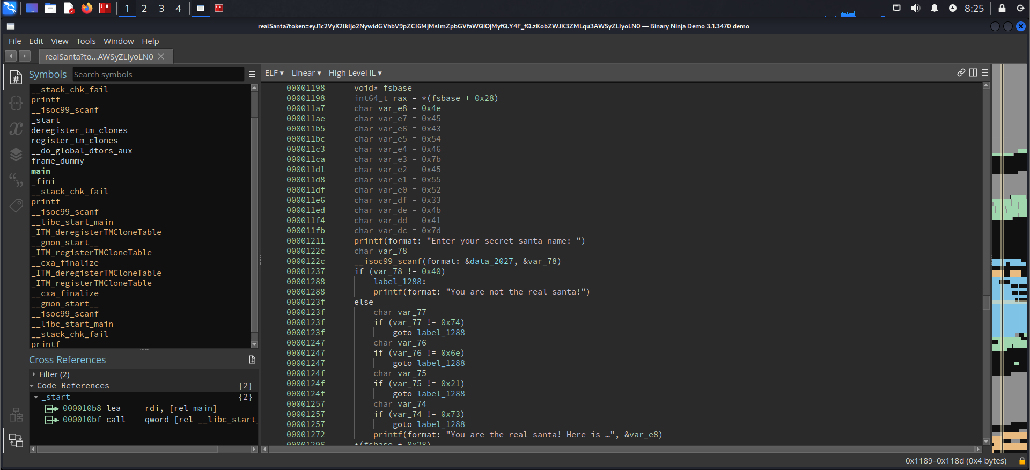Viewport: 1030px width, 470px height.
Task: Open the notifications bell icon
Action: click(x=935, y=8)
